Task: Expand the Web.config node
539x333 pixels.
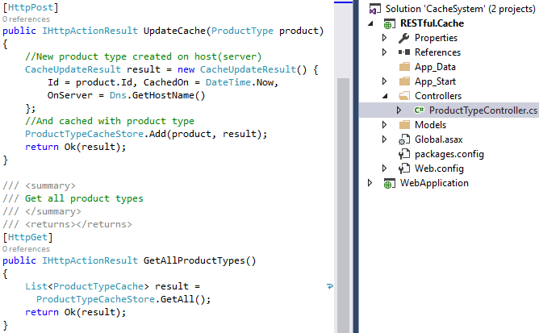Action: point(385,169)
